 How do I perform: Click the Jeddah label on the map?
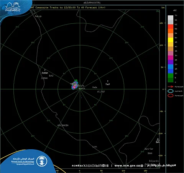tap(45, 73)
